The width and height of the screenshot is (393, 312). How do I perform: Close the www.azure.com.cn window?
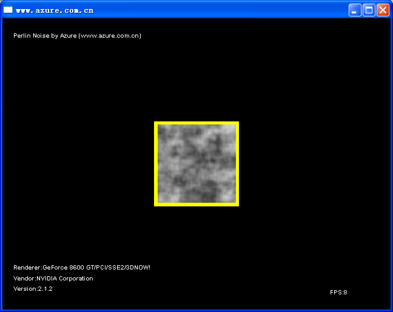pos(383,10)
